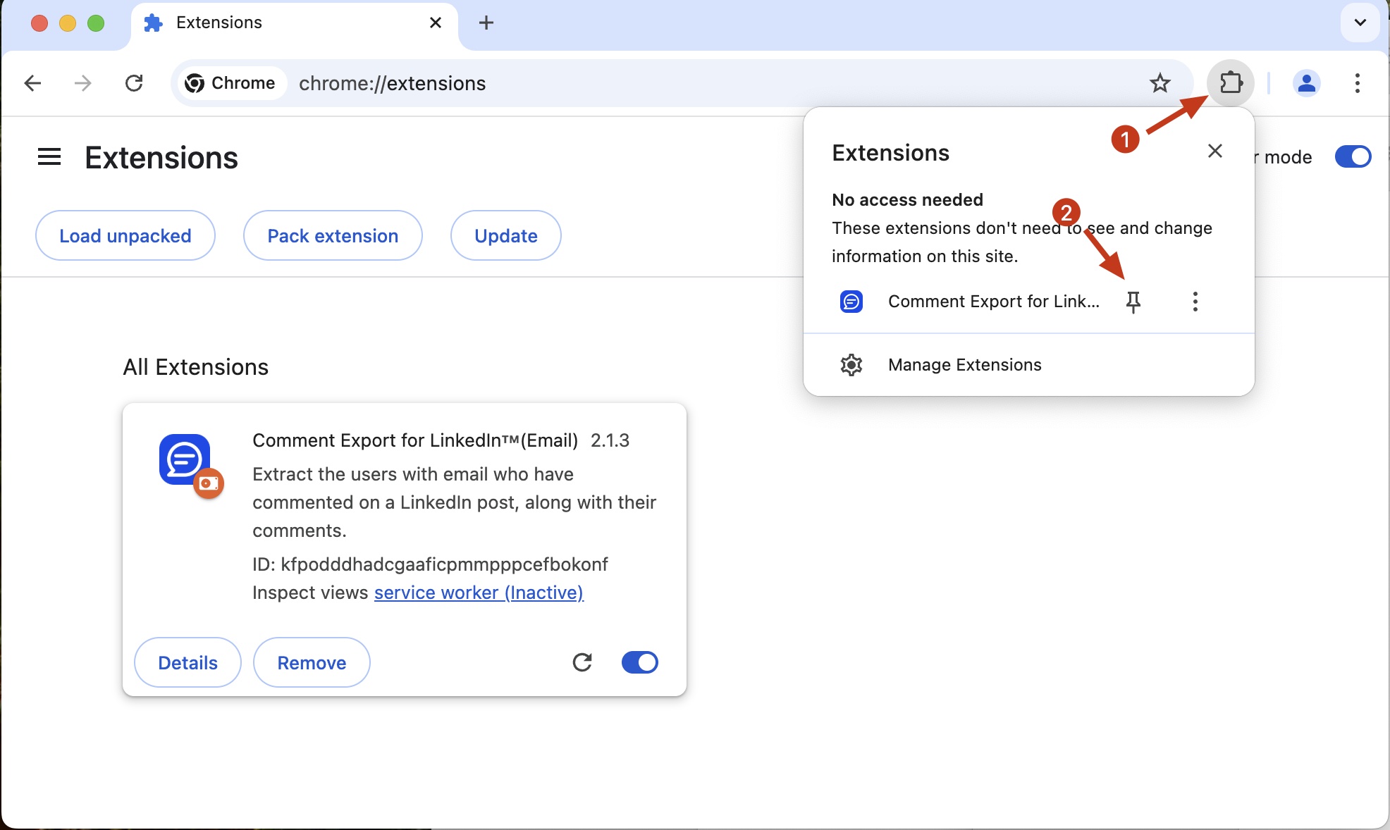The image size is (1390, 830).
Task: Remove the Comment Export extension
Action: tap(312, 662)
